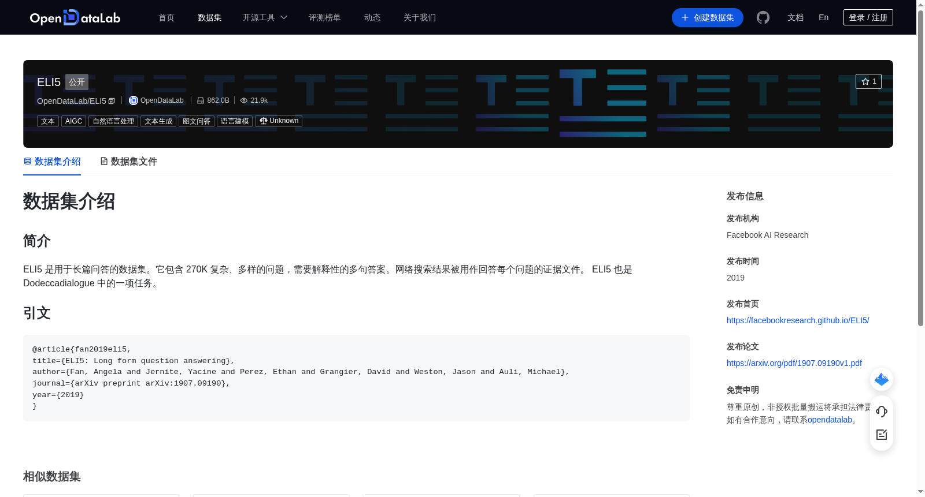
Task: Open the feedback edit icon
Action: tap(882, 435)
